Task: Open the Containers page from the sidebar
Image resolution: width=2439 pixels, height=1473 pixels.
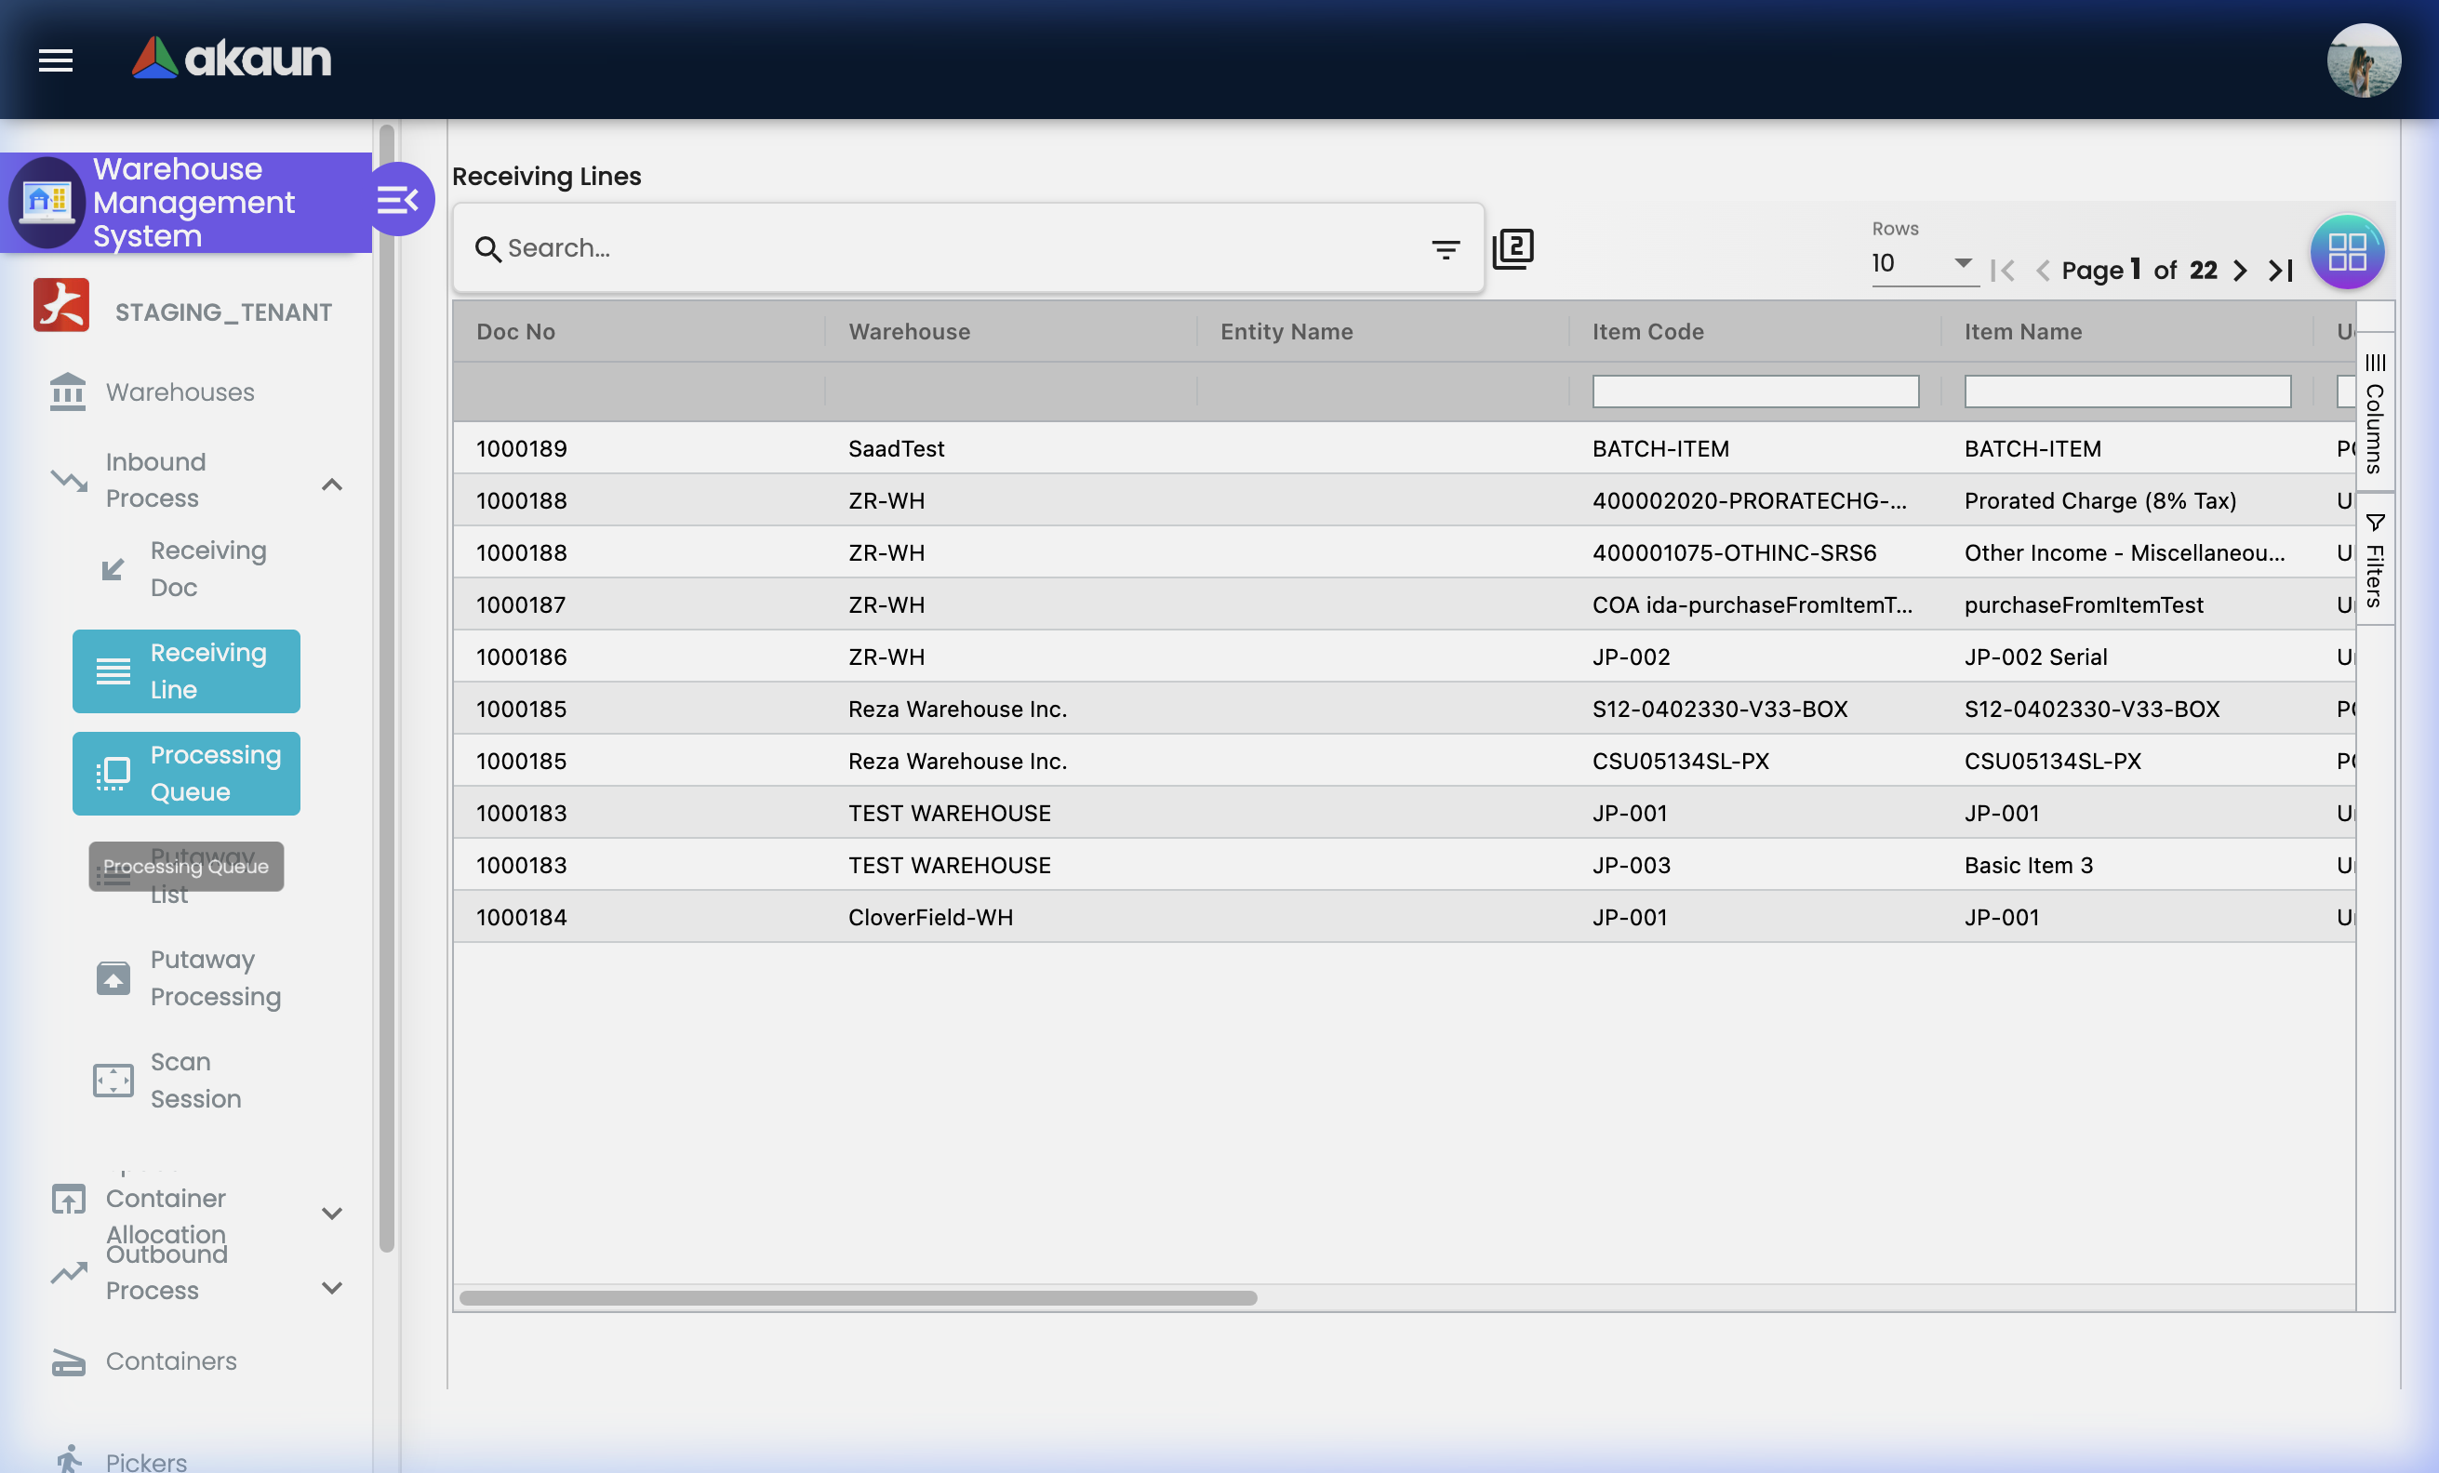Action: tap(170, 1361)
